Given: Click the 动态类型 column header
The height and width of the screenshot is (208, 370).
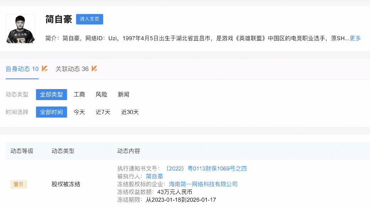Looking at the screenshot, I should pos(63,151).
